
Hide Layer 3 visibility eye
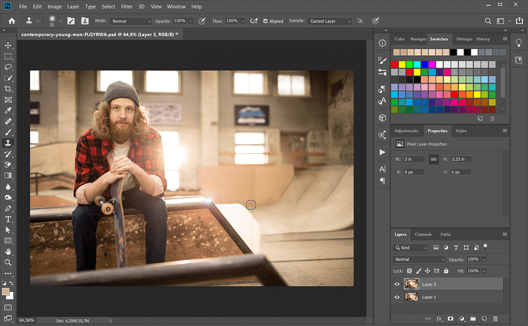[397, 284]
